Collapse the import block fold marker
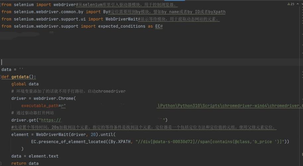This screenshot has width=303, height=166. (1, 5)
